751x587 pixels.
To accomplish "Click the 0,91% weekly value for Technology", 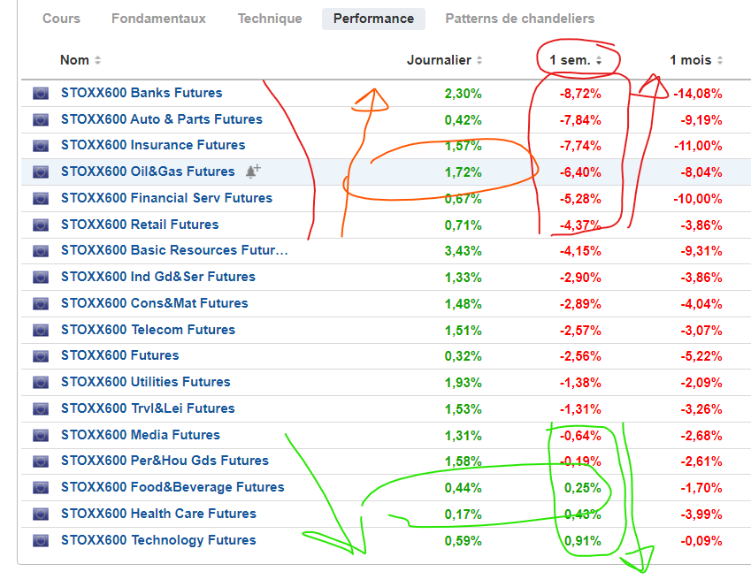I will point(582,540).
